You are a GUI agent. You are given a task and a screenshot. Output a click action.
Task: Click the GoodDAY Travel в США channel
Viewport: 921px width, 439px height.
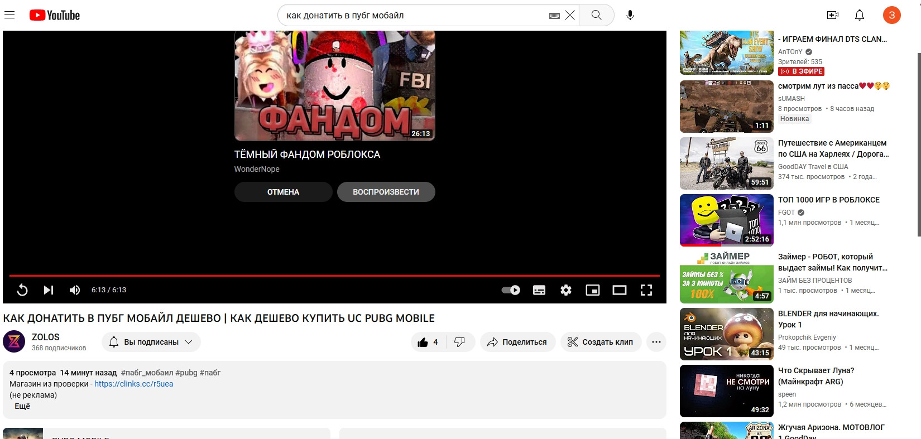[x=813, y=166]
